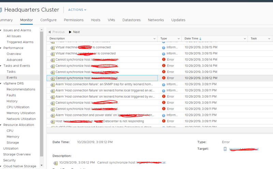Image resolution: width=273 pixels, height=169 pixels.
Task: Click info icon on 'triggered an ac...' row
Action: tap(164, 91)
